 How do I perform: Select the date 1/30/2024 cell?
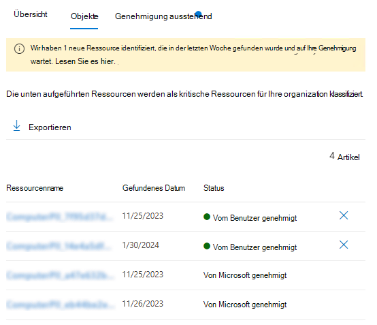click(x=140, y=245)
